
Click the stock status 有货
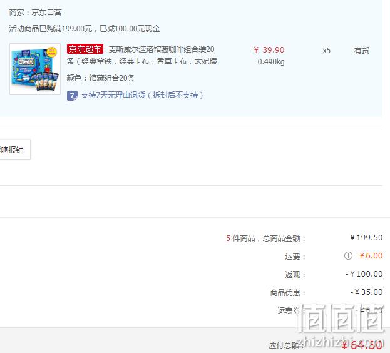pos(362,51)
